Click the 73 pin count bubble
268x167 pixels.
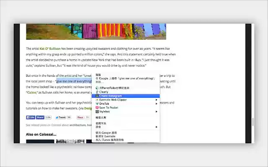click(x=87, y=117)
